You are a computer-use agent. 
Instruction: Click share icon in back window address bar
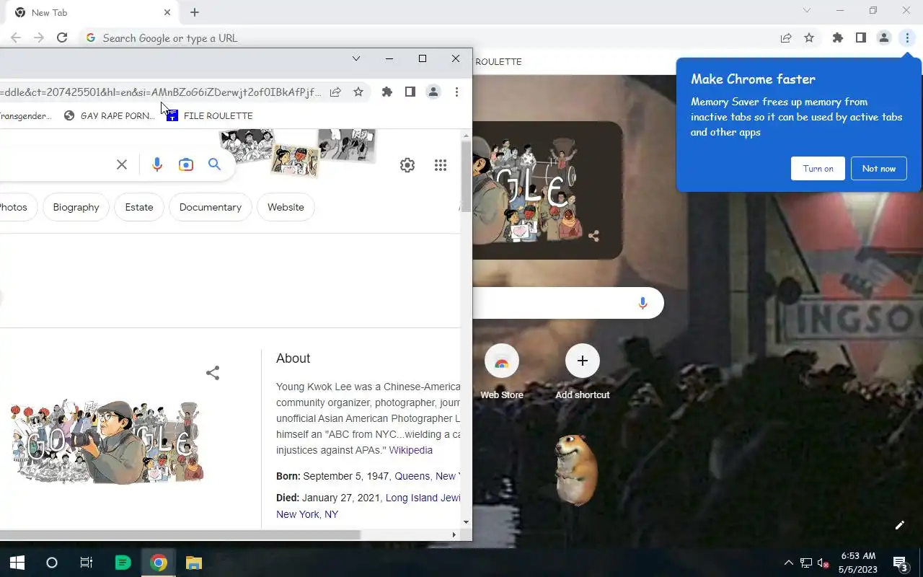tap(786, 38)
